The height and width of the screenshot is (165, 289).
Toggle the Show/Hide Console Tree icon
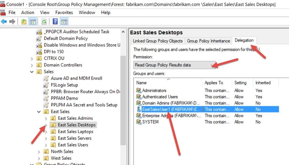(33, 22)
